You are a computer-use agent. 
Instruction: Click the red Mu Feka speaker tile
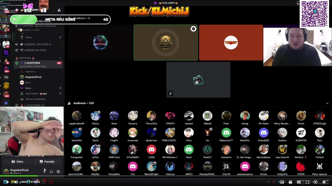[x=231, y=43]
